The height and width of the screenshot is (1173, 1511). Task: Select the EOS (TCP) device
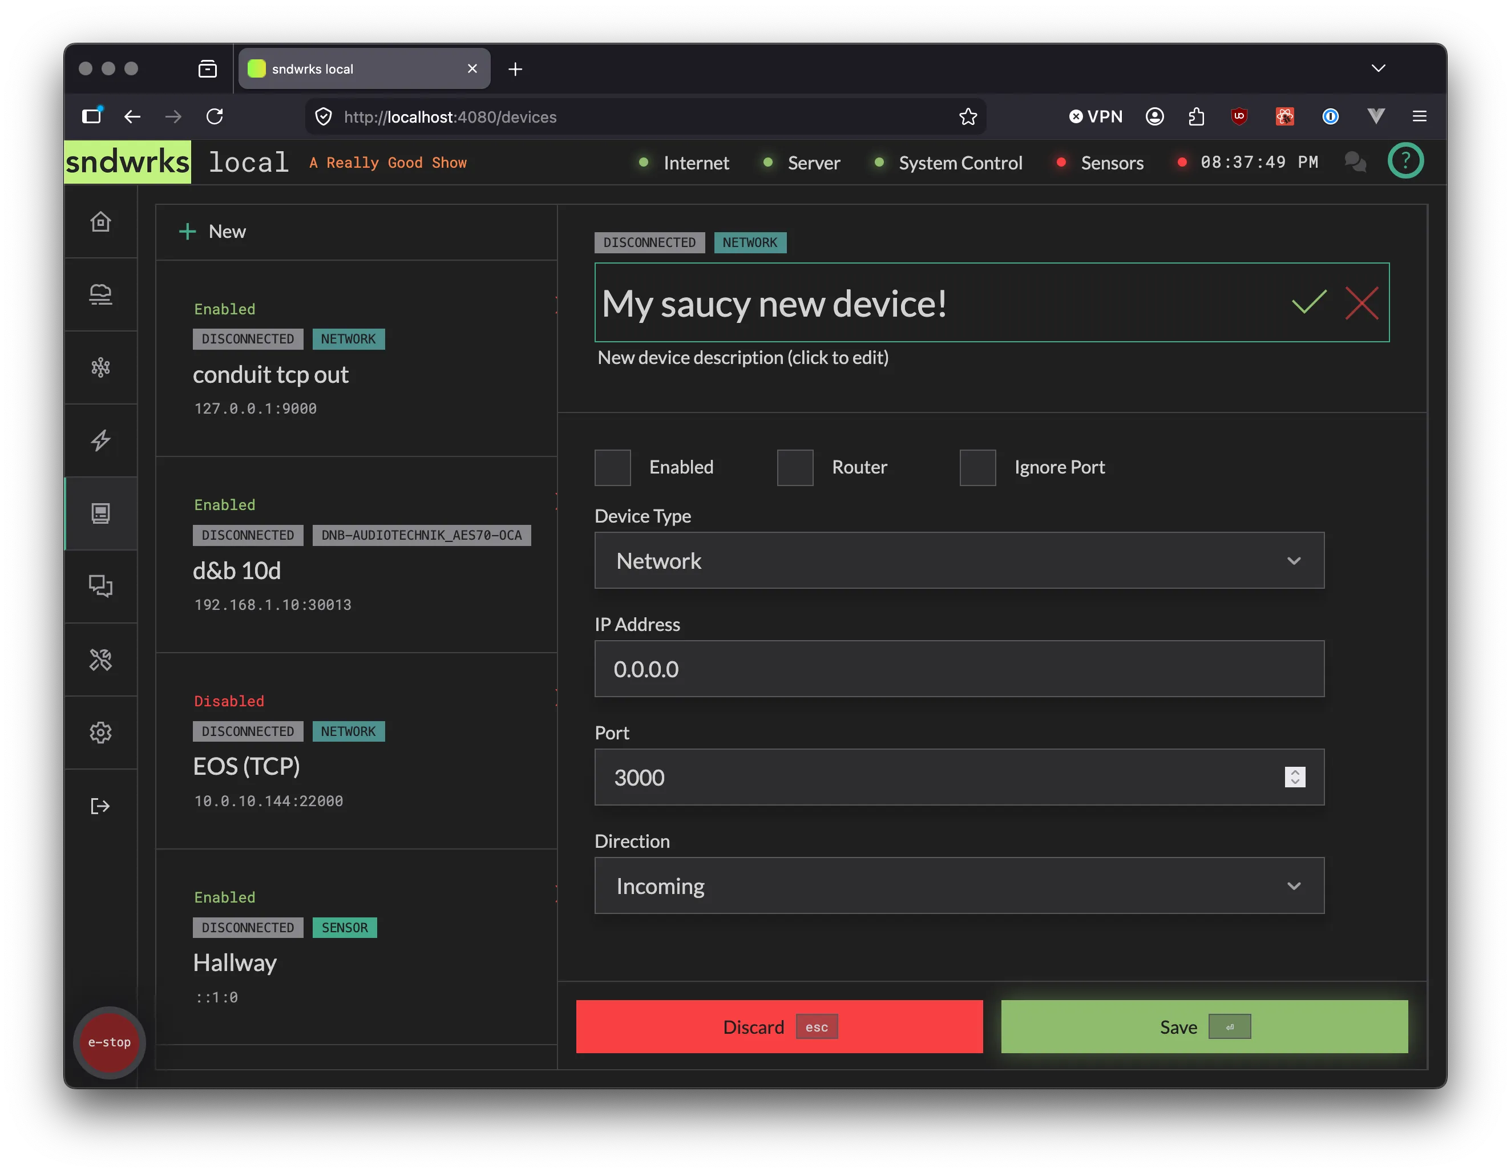click(356, 751)
